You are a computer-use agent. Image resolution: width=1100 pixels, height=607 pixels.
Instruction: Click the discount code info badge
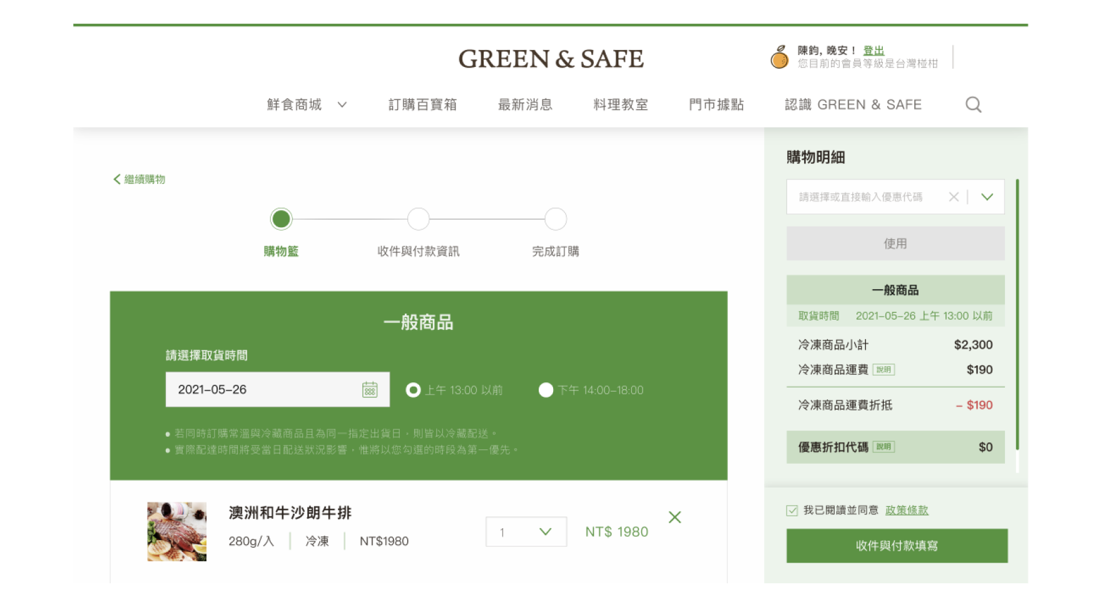pos(884,447)
